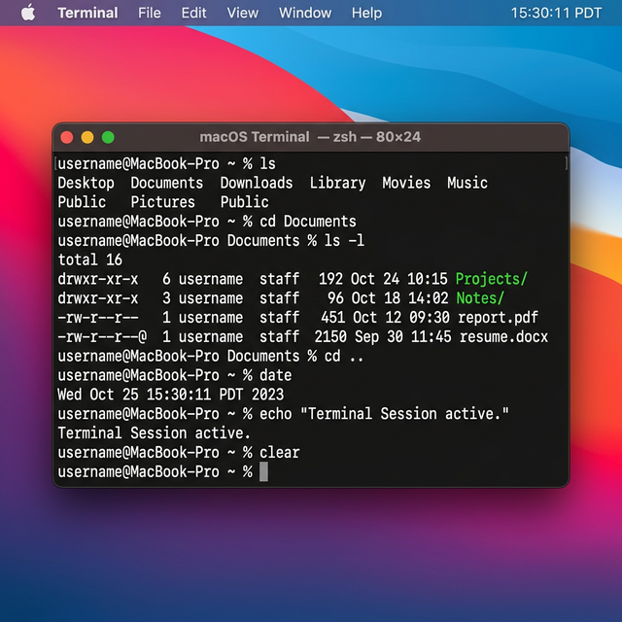
Task: Close the Terminal window with red button
Action: (x=67, y=137)
